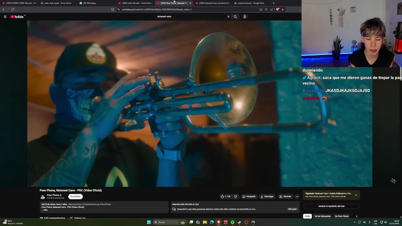Show hidden system tray icons
This screenshot has height=226, width=402.
355,222
